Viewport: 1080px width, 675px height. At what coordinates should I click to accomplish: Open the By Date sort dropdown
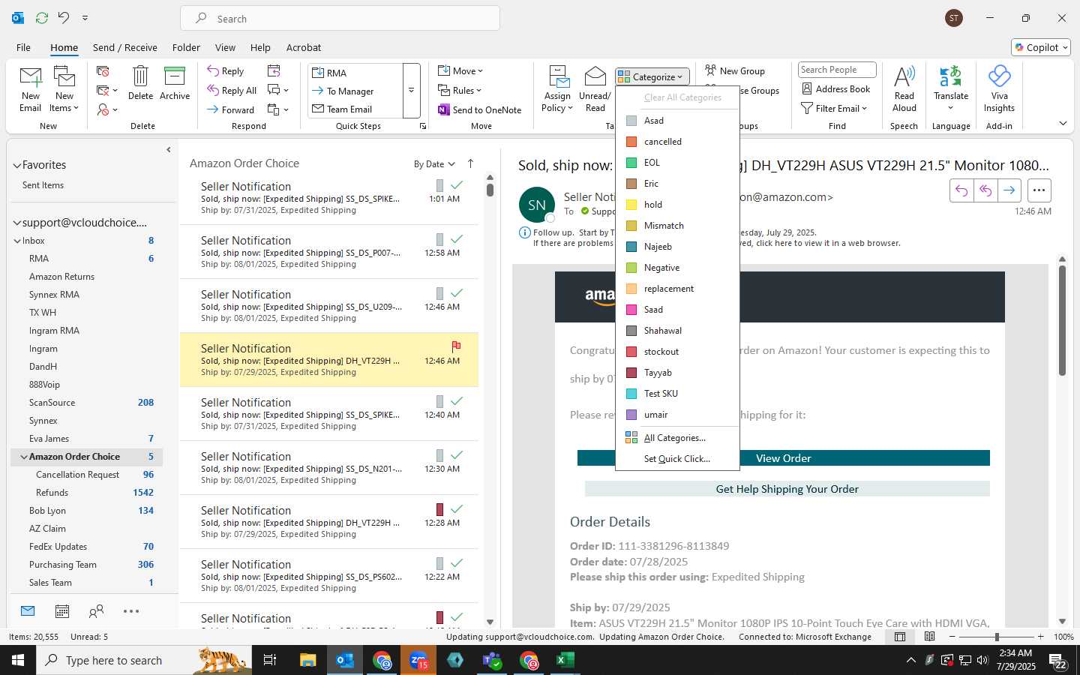[434, 163]
